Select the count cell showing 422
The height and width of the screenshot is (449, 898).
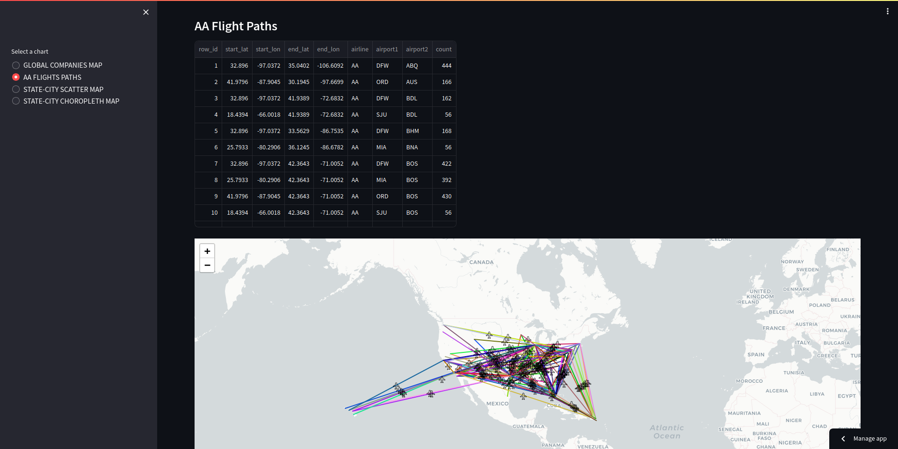coord(444,164)
